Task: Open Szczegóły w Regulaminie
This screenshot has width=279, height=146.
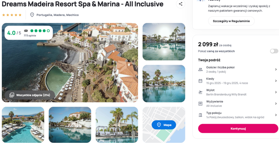Action: point(231,21)
